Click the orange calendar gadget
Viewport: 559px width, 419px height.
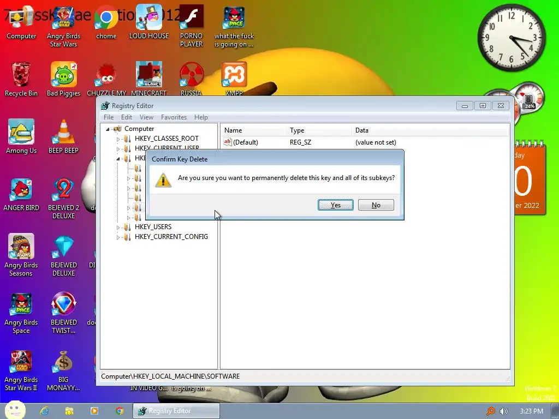[x=530, y=178]
